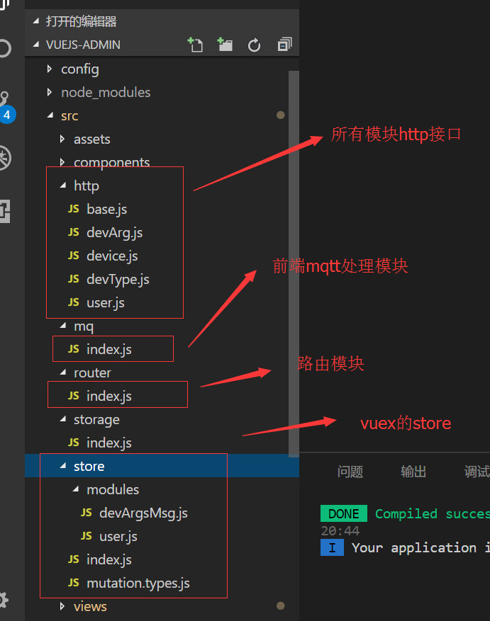Switch to the 问题 panel tab

(x=350, y=472)
